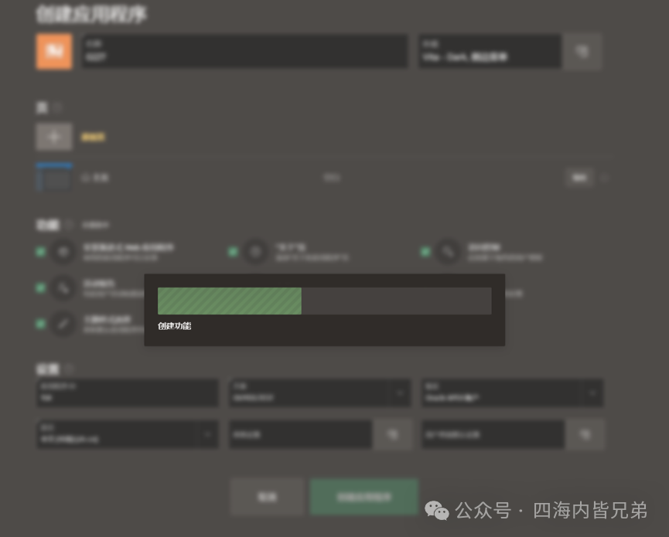Viewport: 669px width, 537px height.
Task: Open help for the Pages heading
Action: point(57,107)
